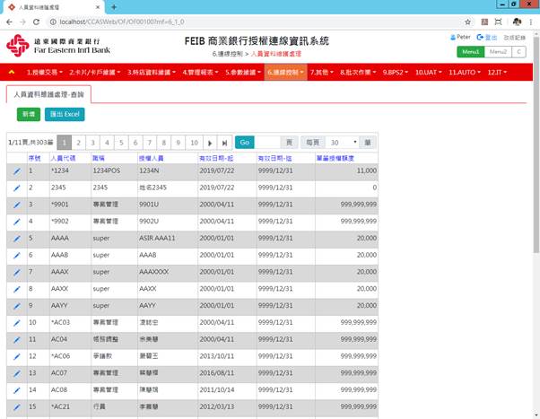Sort by valid date start column header

click(216, 158)
